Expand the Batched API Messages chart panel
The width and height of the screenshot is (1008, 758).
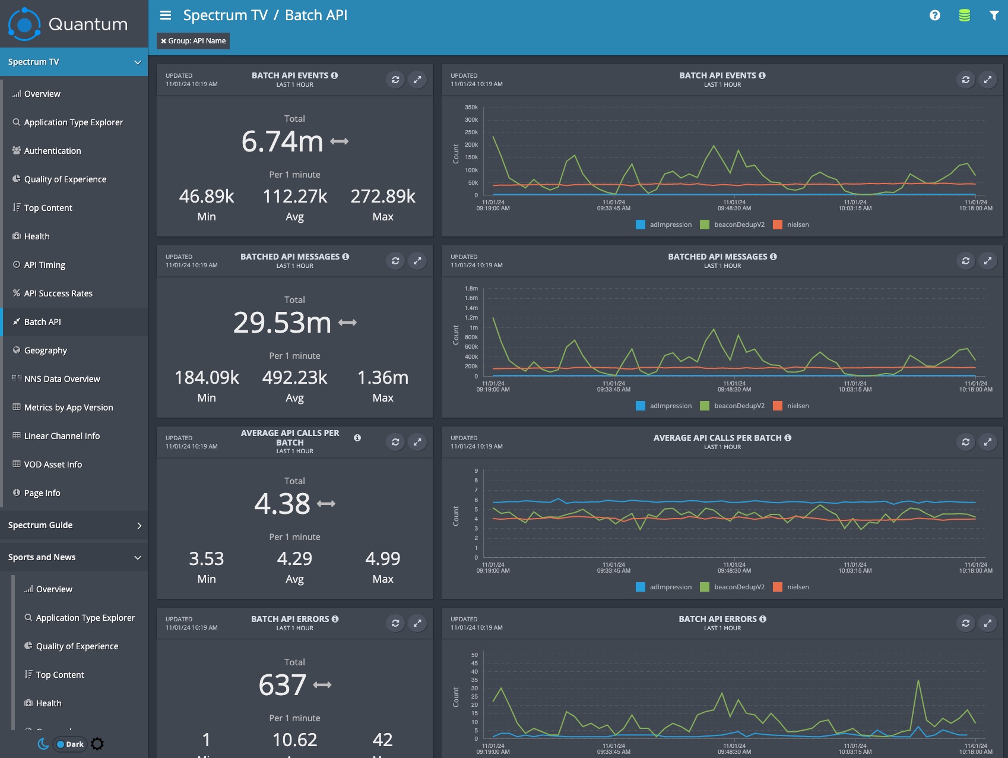pos(988,261)
